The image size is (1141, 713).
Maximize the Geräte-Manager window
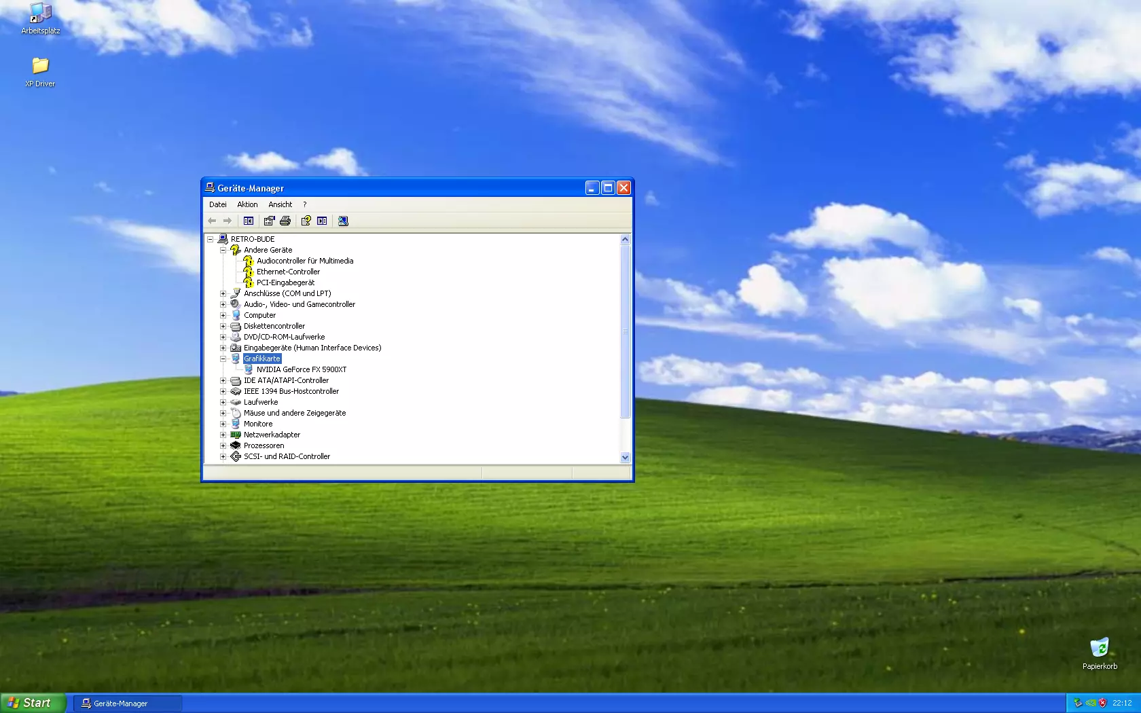[608, 188]
